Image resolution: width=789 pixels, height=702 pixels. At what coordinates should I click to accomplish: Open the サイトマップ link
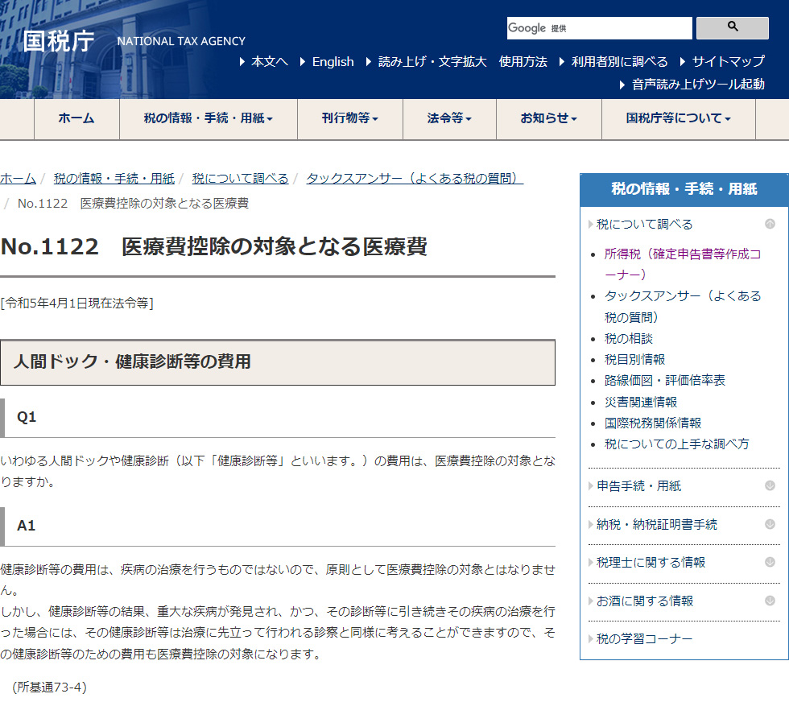728,62
